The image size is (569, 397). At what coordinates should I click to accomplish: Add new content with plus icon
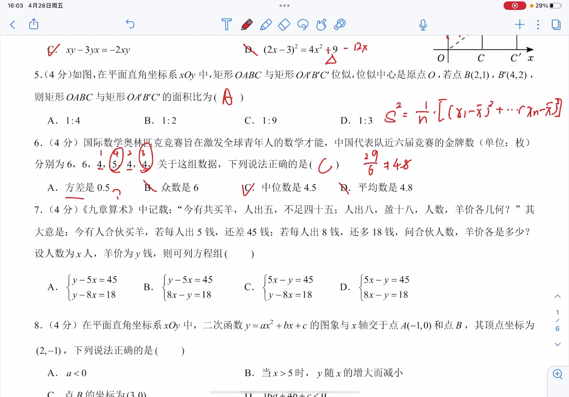(520, 25)
